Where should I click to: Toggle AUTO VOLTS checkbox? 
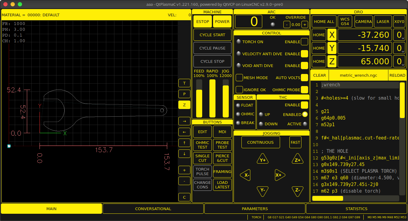pos(304,78)
